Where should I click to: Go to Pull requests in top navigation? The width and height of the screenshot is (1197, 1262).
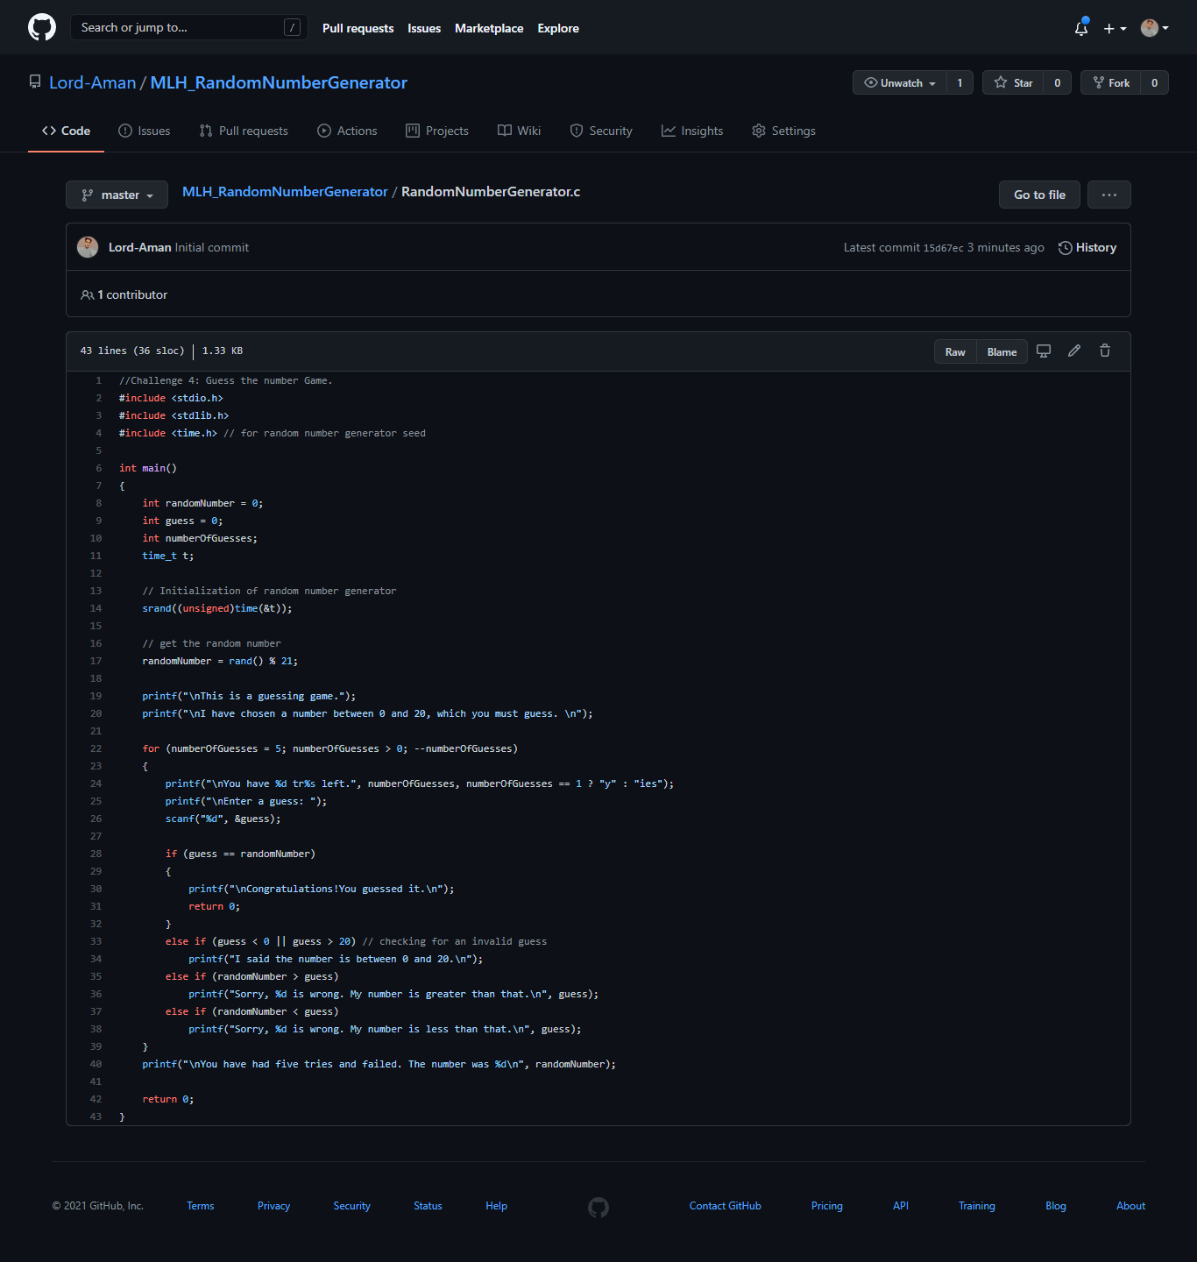tap(358, 28)
